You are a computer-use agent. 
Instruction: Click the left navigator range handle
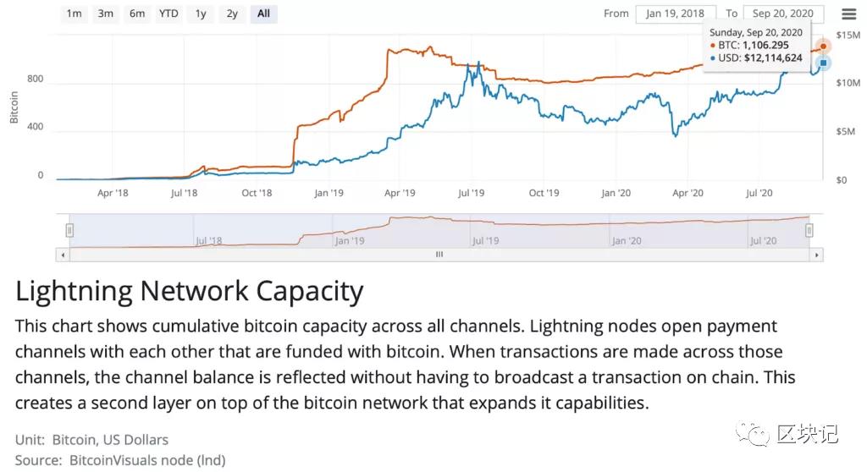click(70, 230)
